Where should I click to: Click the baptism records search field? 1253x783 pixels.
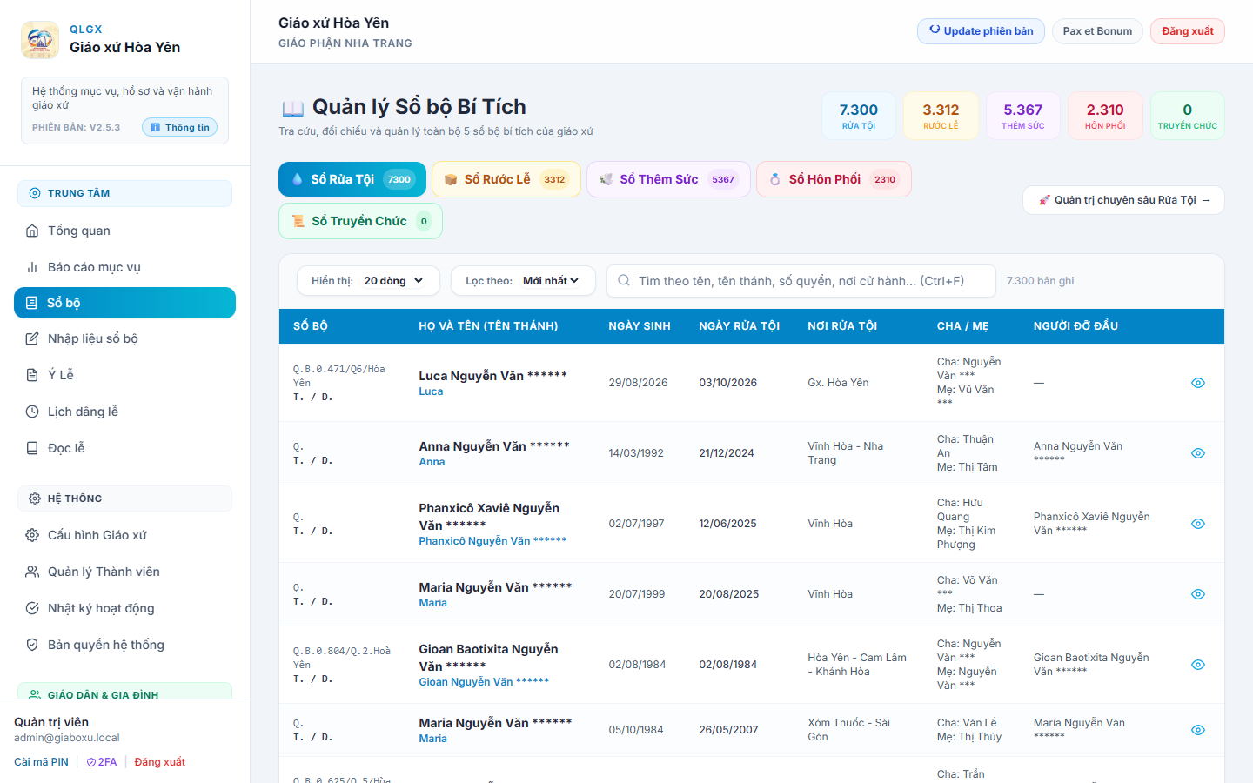point(801,281)
